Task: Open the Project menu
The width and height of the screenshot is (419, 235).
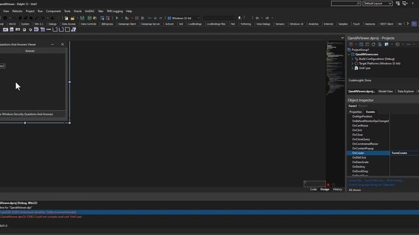Action: (x=30, y=11)
